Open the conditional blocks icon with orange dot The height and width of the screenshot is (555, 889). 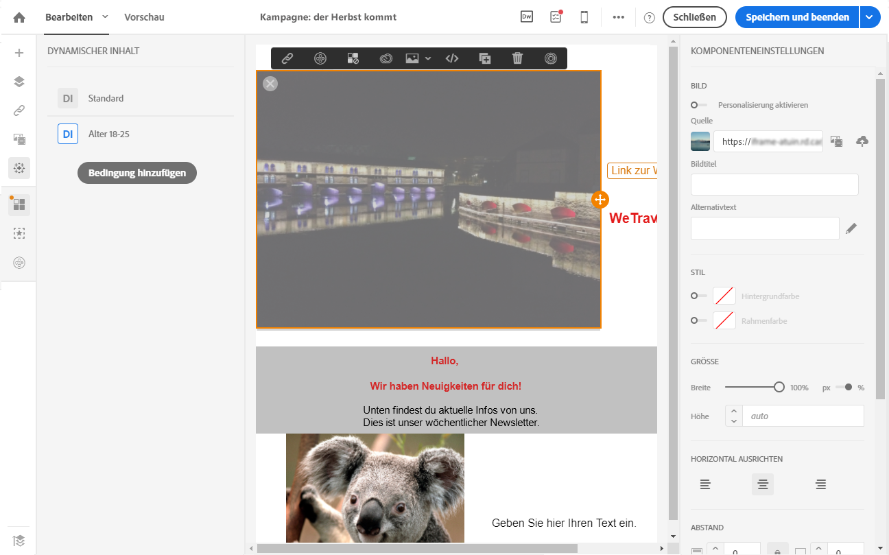point(19,204)
